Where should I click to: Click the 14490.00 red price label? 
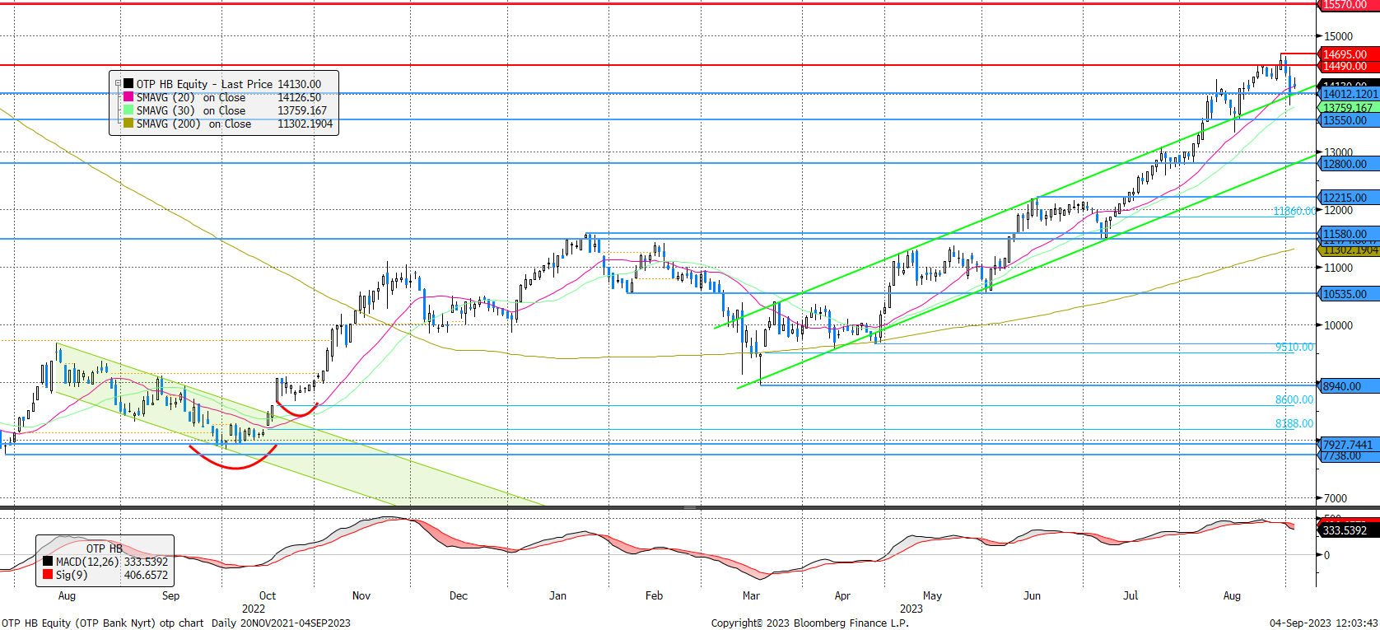point(1348,66)
